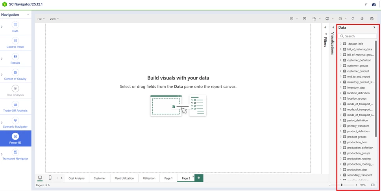Viewport: 381px width, 191px height.
Task: Select the location_groups table
Action: [357, 98]
